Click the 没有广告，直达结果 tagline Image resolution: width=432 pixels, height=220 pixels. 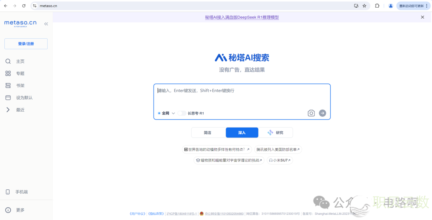(242, 70)
